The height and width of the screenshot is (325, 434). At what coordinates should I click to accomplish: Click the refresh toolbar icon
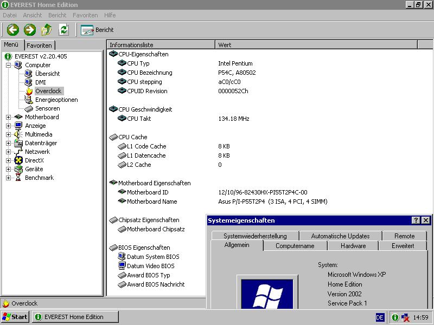tap(63, 30)
